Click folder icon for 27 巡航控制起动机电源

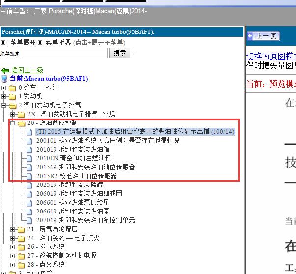(21, 256)
